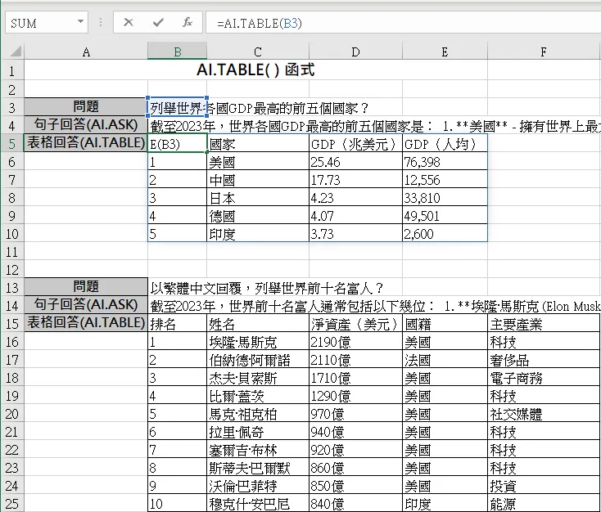Click the cell '日本'

coord(258,198)
